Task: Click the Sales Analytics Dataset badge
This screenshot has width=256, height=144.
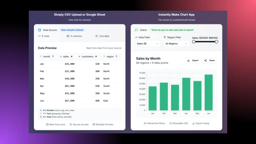Action: (x=72, y=30)
